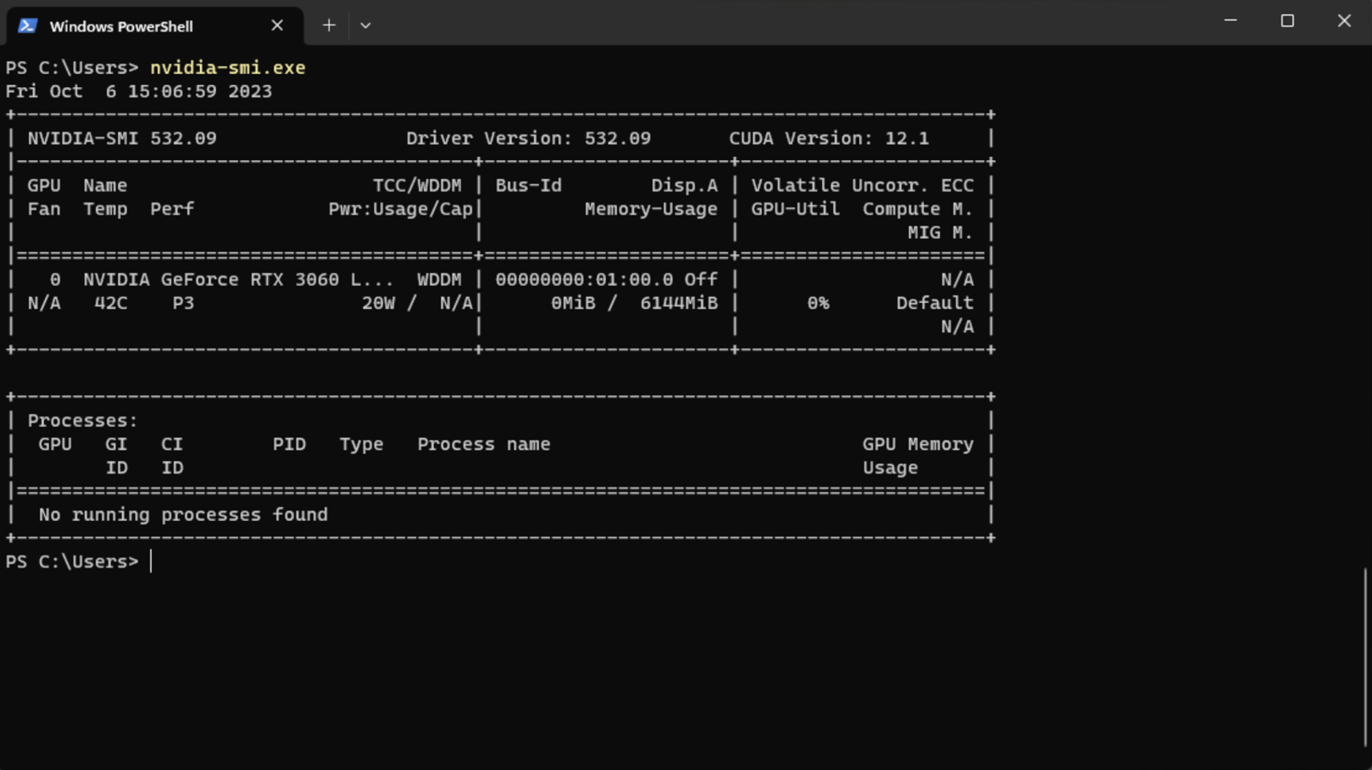Minimize the terminal window
The image size is (1372, 770).
(1230, 21)
